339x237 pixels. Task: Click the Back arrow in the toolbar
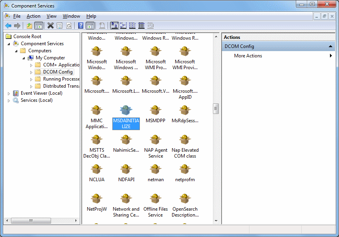pyautogui.click(x=8, y=26)
